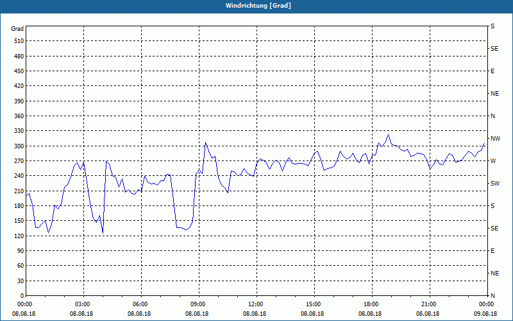Click the 15:00 time axis label
The height and width of the screenshot is (321, 513).
click(314, 304)
